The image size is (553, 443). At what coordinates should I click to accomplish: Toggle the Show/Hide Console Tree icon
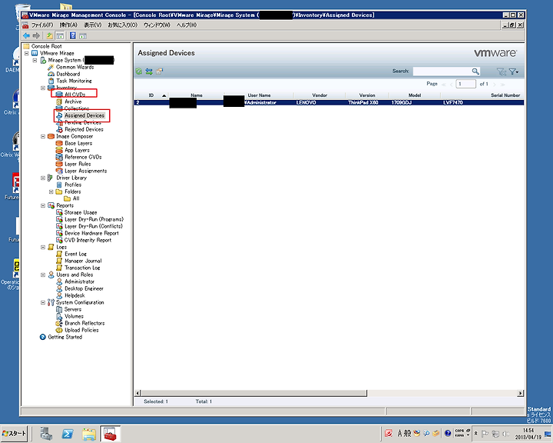pyautogui.click(x=60, y=35)
